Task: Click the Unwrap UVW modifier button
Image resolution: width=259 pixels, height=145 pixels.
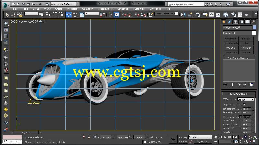Action: (x=231, y=53)
